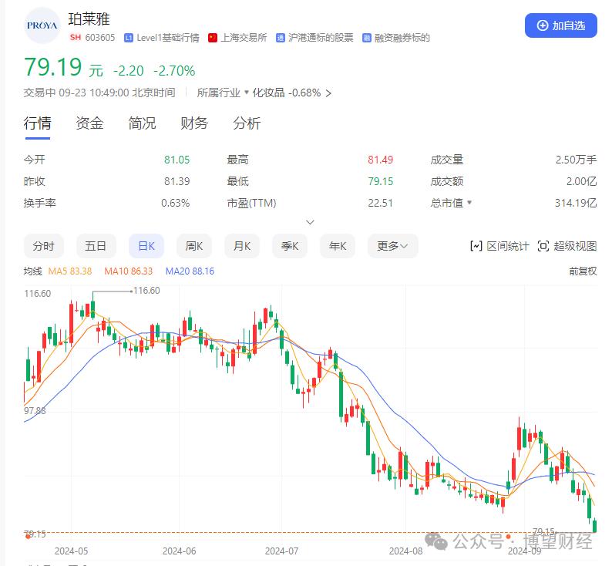This screenshot has height=566, width=612.
Task: Click the SH exchange badge icon
Action: [76, 38]
